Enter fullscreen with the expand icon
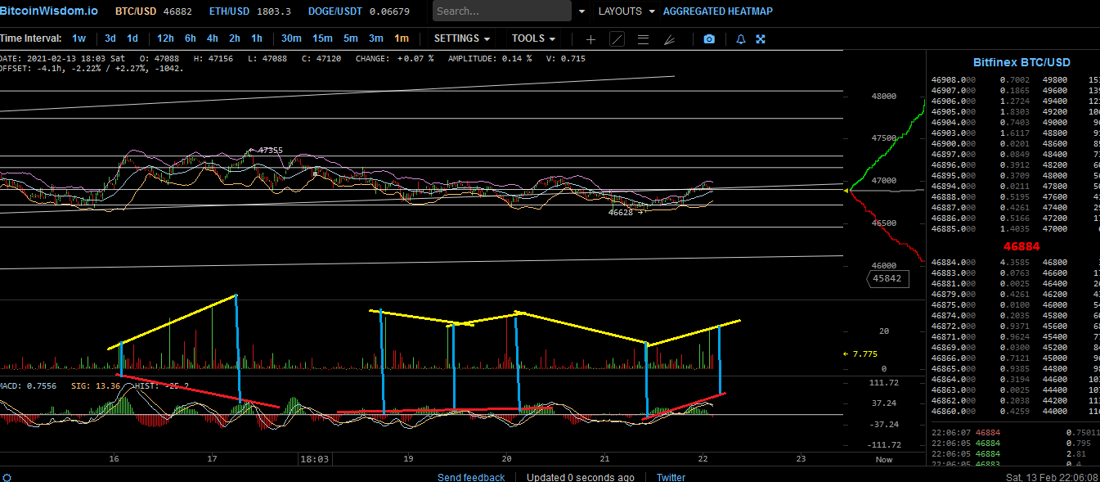1100x482 pixels. 761,39
